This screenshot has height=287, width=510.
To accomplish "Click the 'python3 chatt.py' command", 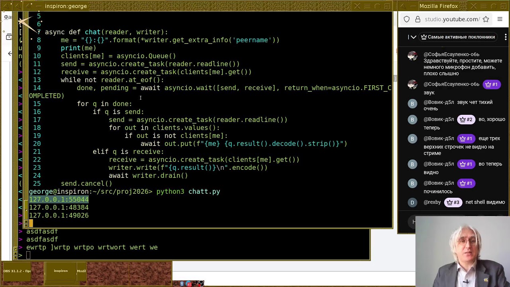I will [x=188, y=192].
